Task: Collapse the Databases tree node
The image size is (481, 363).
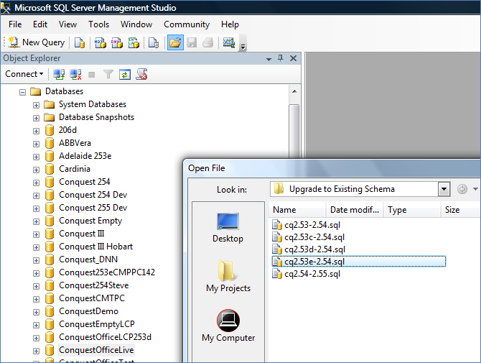Action: tap(22, 92)
